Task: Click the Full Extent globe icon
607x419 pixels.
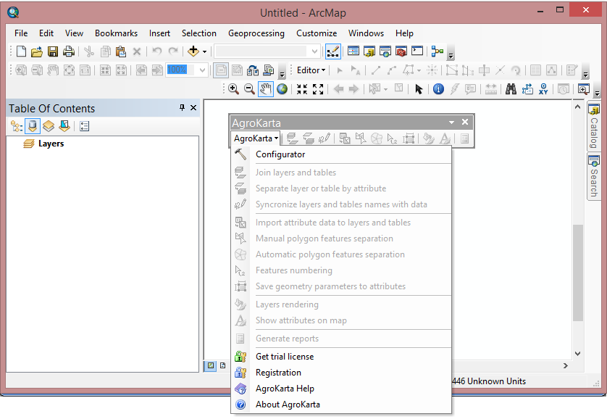Action: [x=280, y=89]
